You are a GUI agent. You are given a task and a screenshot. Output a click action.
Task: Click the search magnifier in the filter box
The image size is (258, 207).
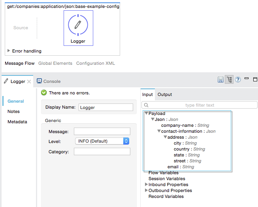[146, 105]
